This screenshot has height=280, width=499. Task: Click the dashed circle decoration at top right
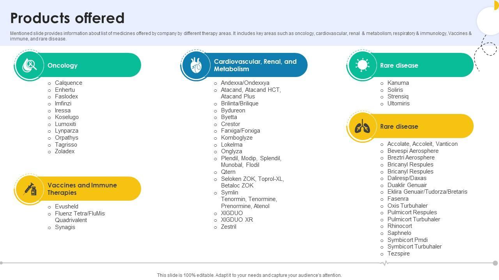pyautogui.click(x=488, y=49)
